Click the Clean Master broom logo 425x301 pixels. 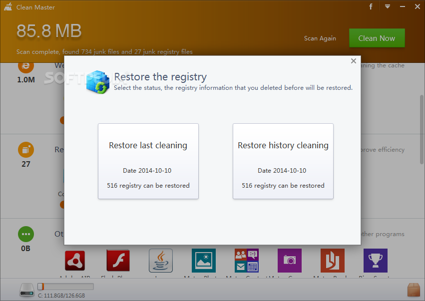(8, 7)
